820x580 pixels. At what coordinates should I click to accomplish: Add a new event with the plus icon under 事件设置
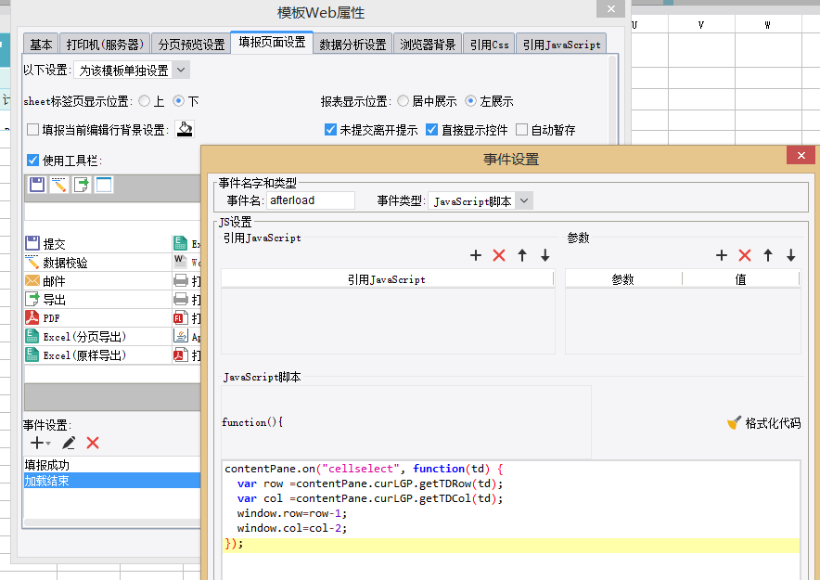36,443
